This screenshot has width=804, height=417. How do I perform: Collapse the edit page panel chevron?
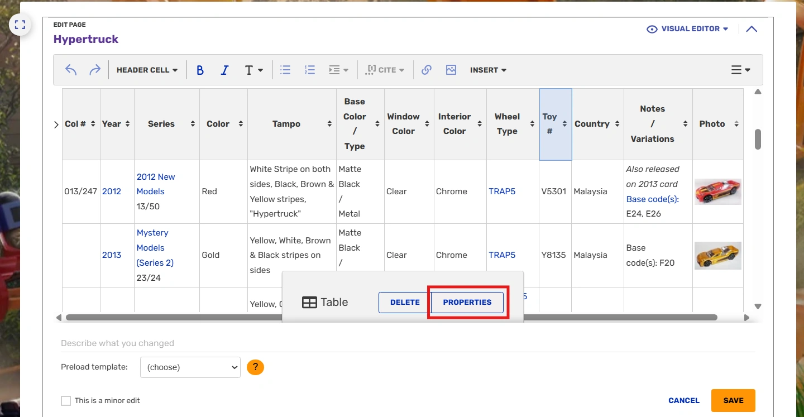pyautogui.click(x=752, y=29)
